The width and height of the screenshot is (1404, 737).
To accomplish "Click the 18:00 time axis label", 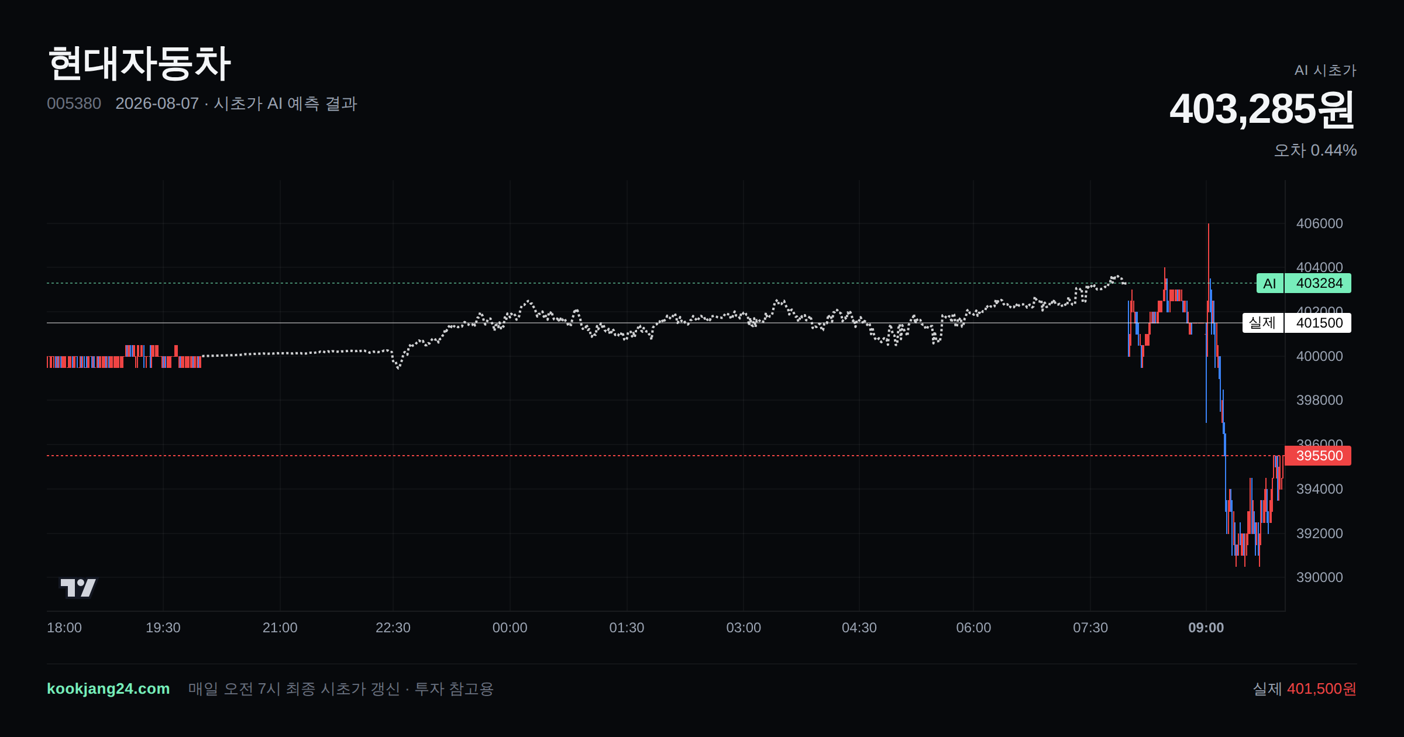I will point(64,628).
